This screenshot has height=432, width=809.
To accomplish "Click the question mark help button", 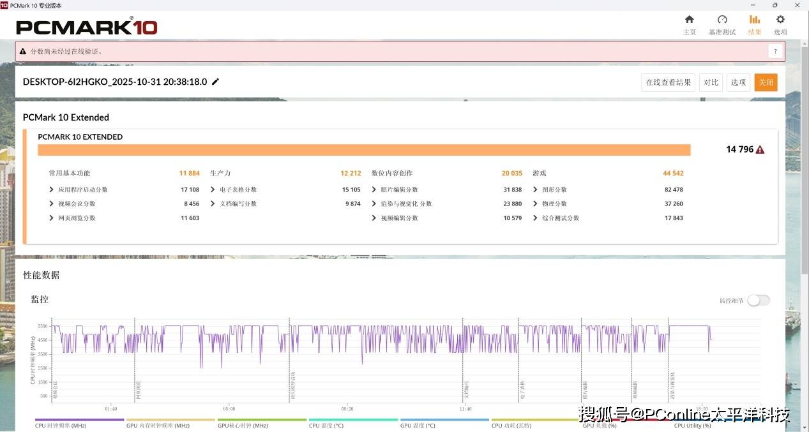I will [x=775, y=52].
